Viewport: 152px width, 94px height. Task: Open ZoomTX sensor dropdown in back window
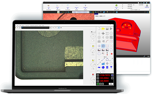pos(116,8)
